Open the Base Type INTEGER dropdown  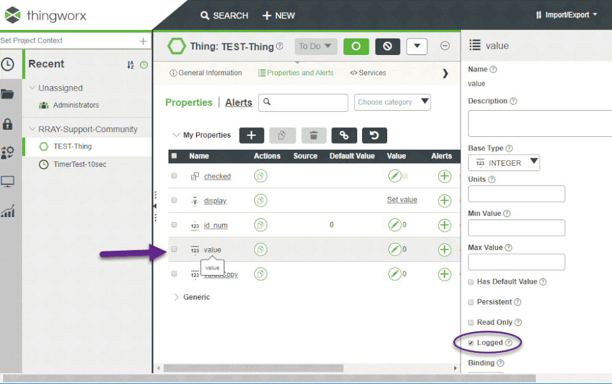tap(504, 163)
